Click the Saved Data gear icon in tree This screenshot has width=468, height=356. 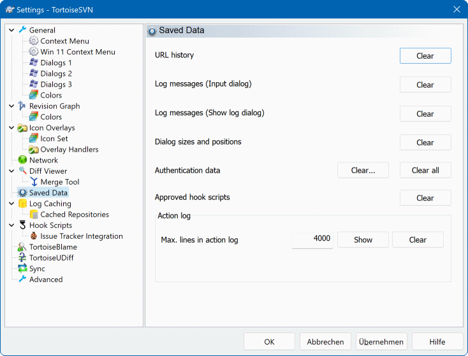click(22, 192)
